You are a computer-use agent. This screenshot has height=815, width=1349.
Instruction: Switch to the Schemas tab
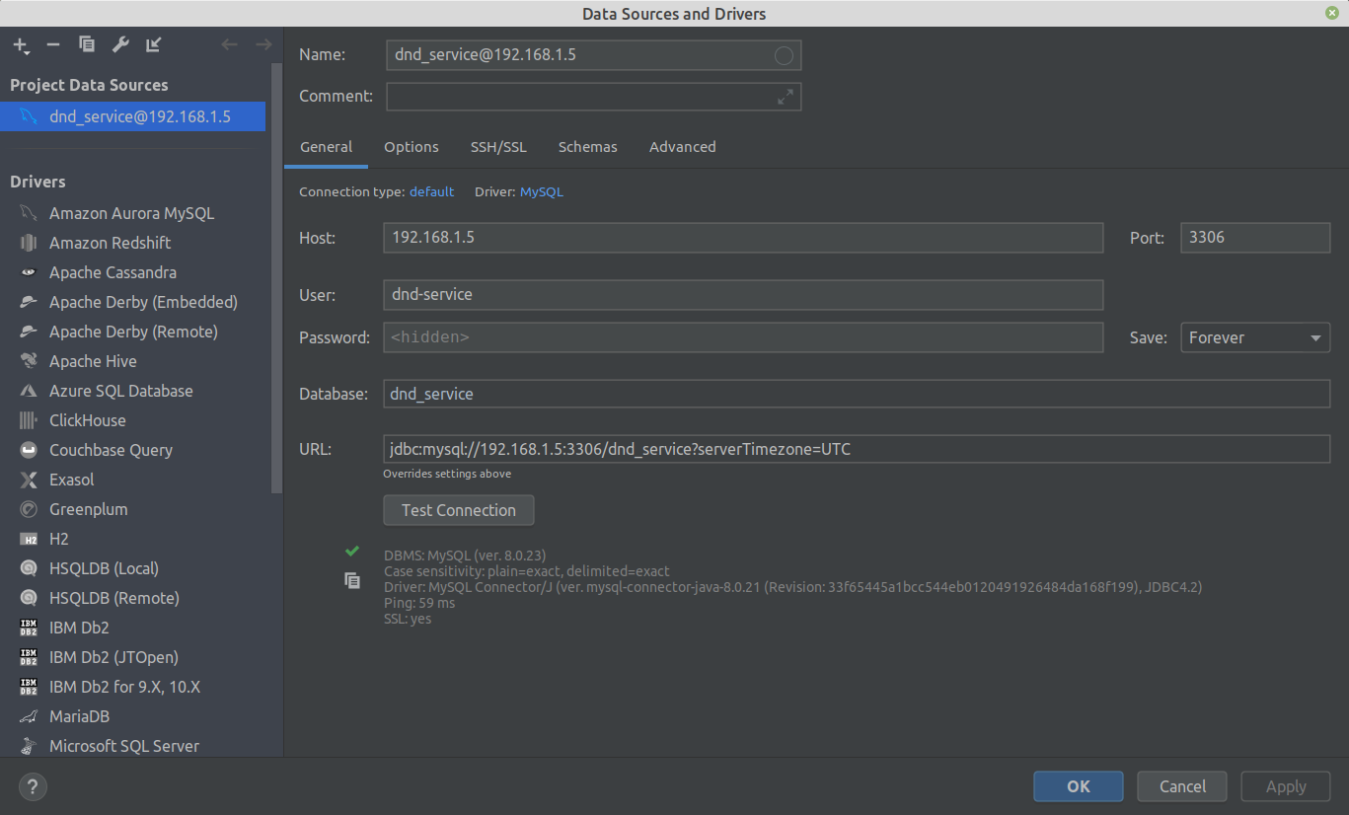tap(588, 147)
